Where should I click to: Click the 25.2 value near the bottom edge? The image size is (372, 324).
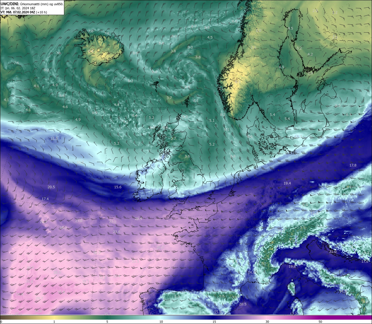[108, 314]
